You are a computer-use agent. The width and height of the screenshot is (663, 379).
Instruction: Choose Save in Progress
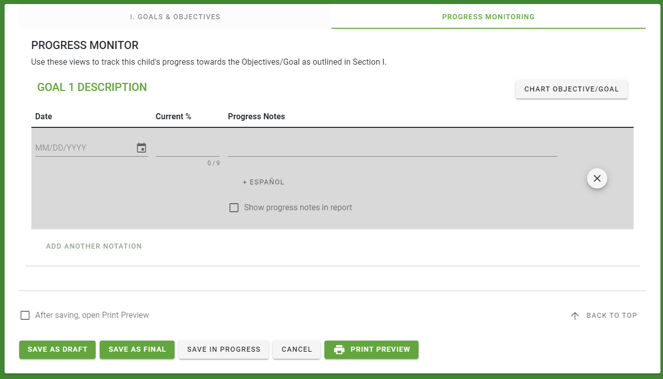point(224,350)
